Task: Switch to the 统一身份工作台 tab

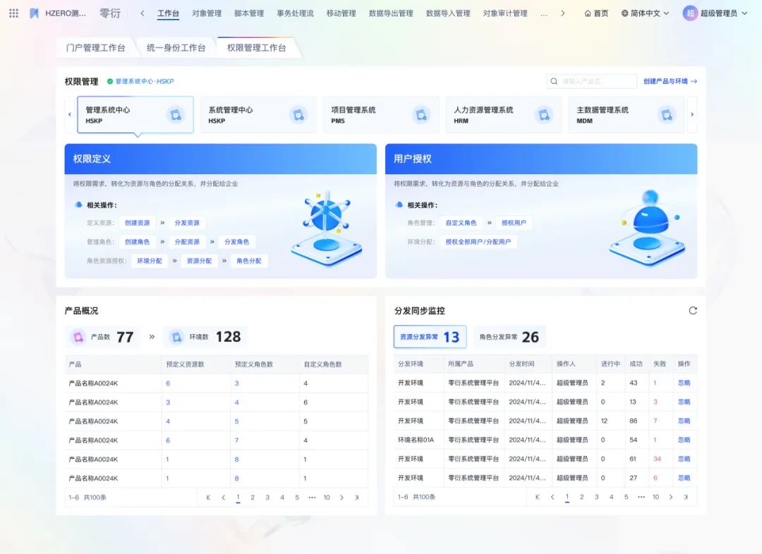Action: click(x=176, y=48)
